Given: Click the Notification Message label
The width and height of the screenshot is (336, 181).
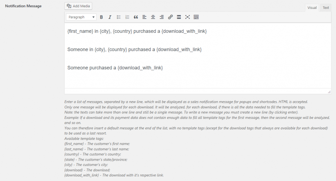Looking at the screenshot, I should pos(23,6).
